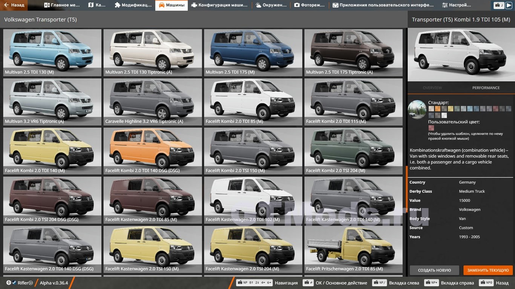The height and width of the screenshot is (289, 515).
Task: Pick the light blue standard color swatch
Action: tap(470, 108)
